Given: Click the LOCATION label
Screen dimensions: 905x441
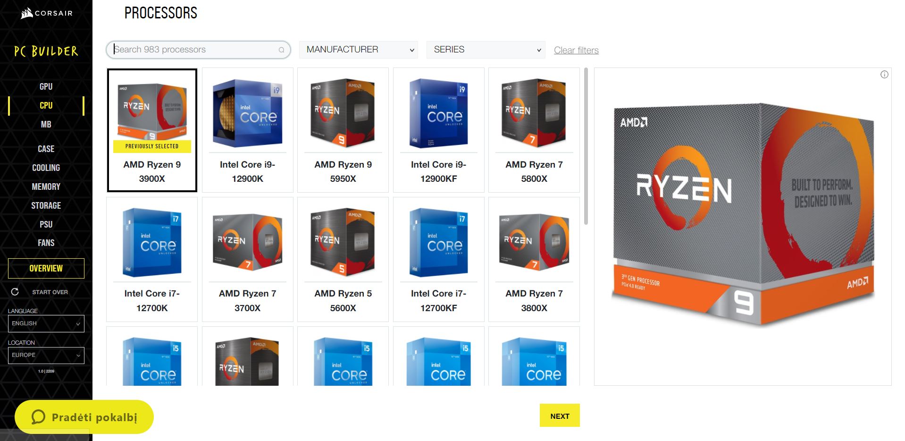Looking at the screenshot, I should coord(21,342).
